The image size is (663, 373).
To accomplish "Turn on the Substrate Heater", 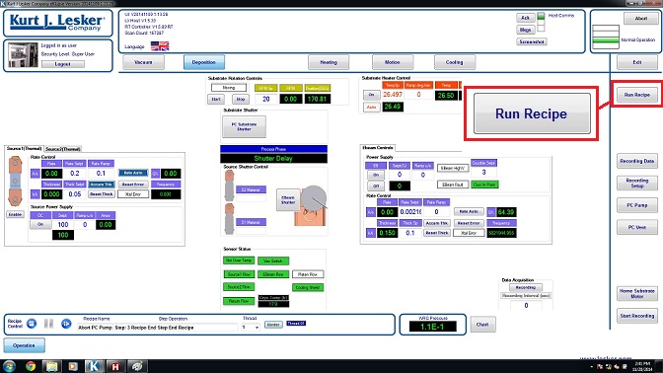I will click(x=371, y=95).
